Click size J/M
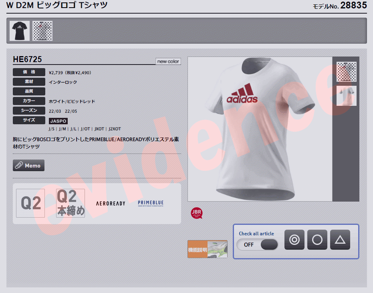The height and width of the screenshot is (293, 373). (x=63, y=129)
